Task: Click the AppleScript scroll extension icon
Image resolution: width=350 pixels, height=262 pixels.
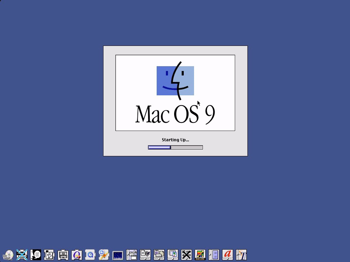Action: (x=49, y=255)
